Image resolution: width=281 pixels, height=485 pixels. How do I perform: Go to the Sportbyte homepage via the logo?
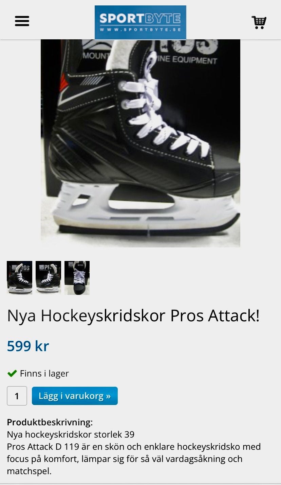point(140,22)
